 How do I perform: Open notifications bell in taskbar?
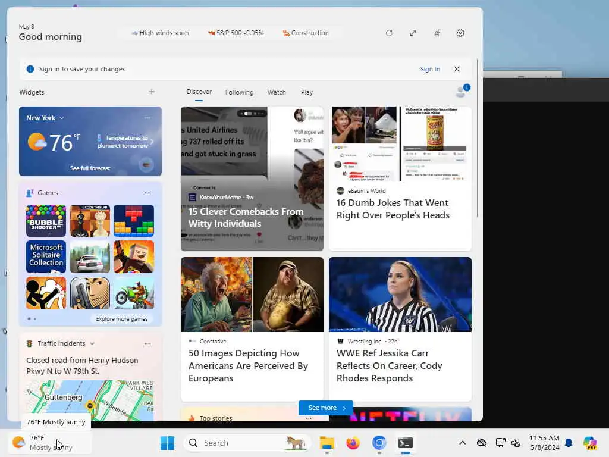[569, 443]
